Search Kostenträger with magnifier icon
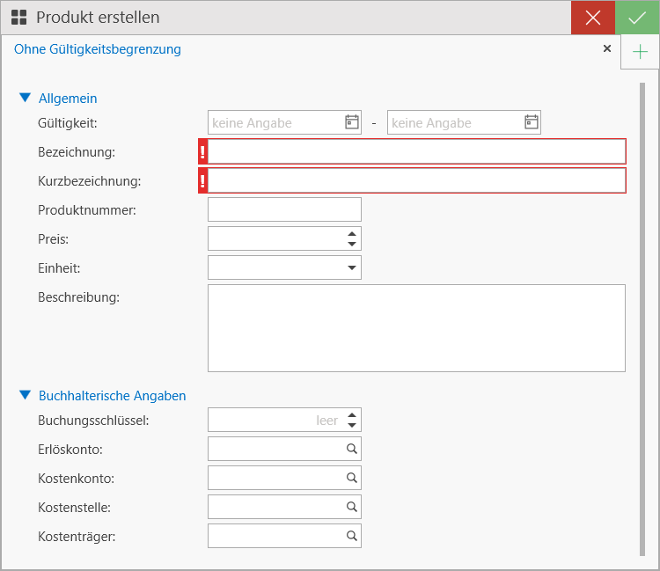The image size is (660, 571). pyautogui.click(x=352, y=536)
